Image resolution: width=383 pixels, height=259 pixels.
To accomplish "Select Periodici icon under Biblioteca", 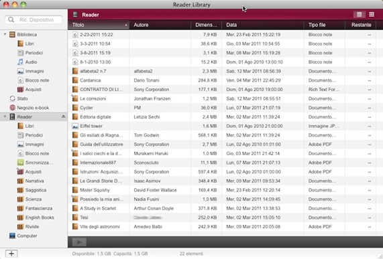I will [21, 53].
